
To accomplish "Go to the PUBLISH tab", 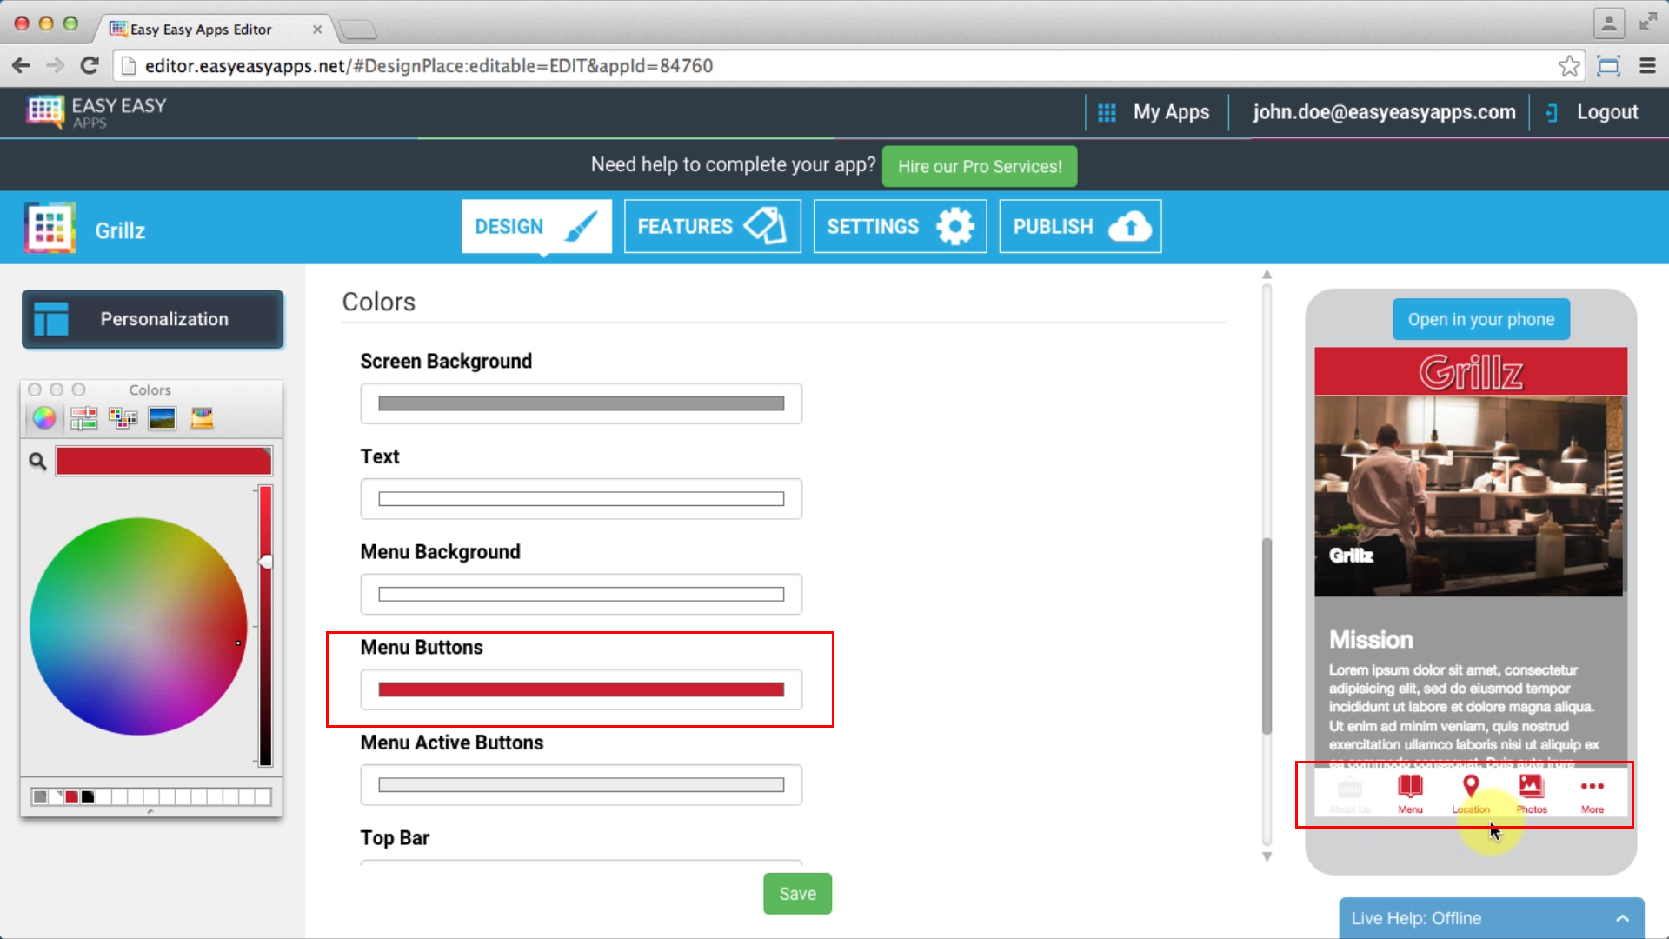I will (1080, 227).
